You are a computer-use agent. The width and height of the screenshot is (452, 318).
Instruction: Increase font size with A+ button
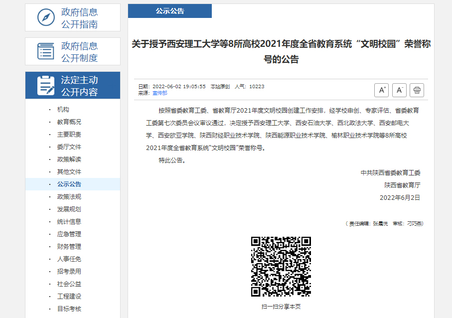tap(381, 90)
